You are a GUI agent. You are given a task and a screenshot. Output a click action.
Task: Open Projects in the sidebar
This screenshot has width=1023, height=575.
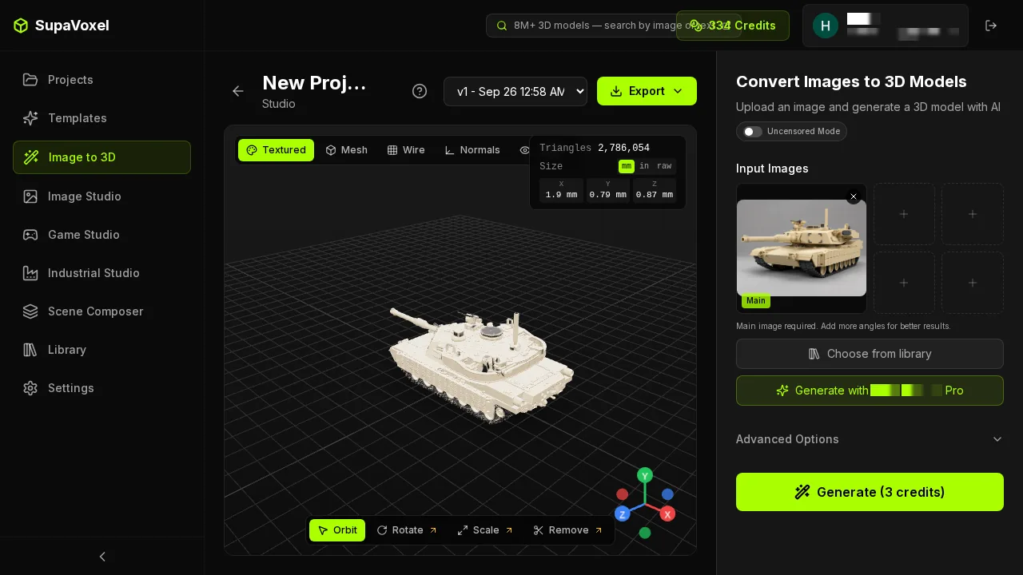coord(102,80)
